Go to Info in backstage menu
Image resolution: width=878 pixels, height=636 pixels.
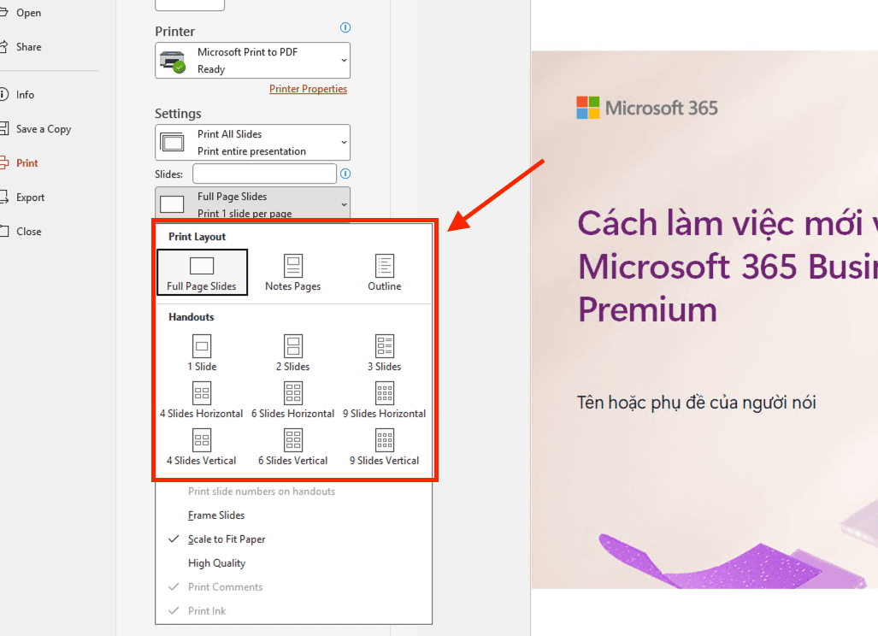click(x=18, y=95)
